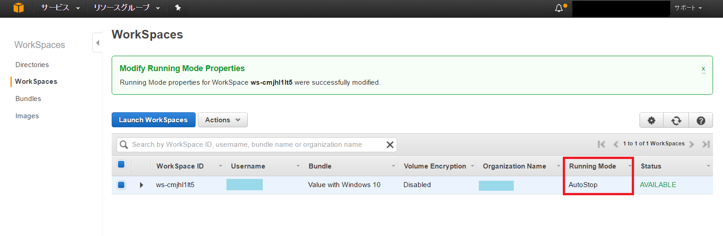Open Bundles in the sidebar

tap(28, 99)
